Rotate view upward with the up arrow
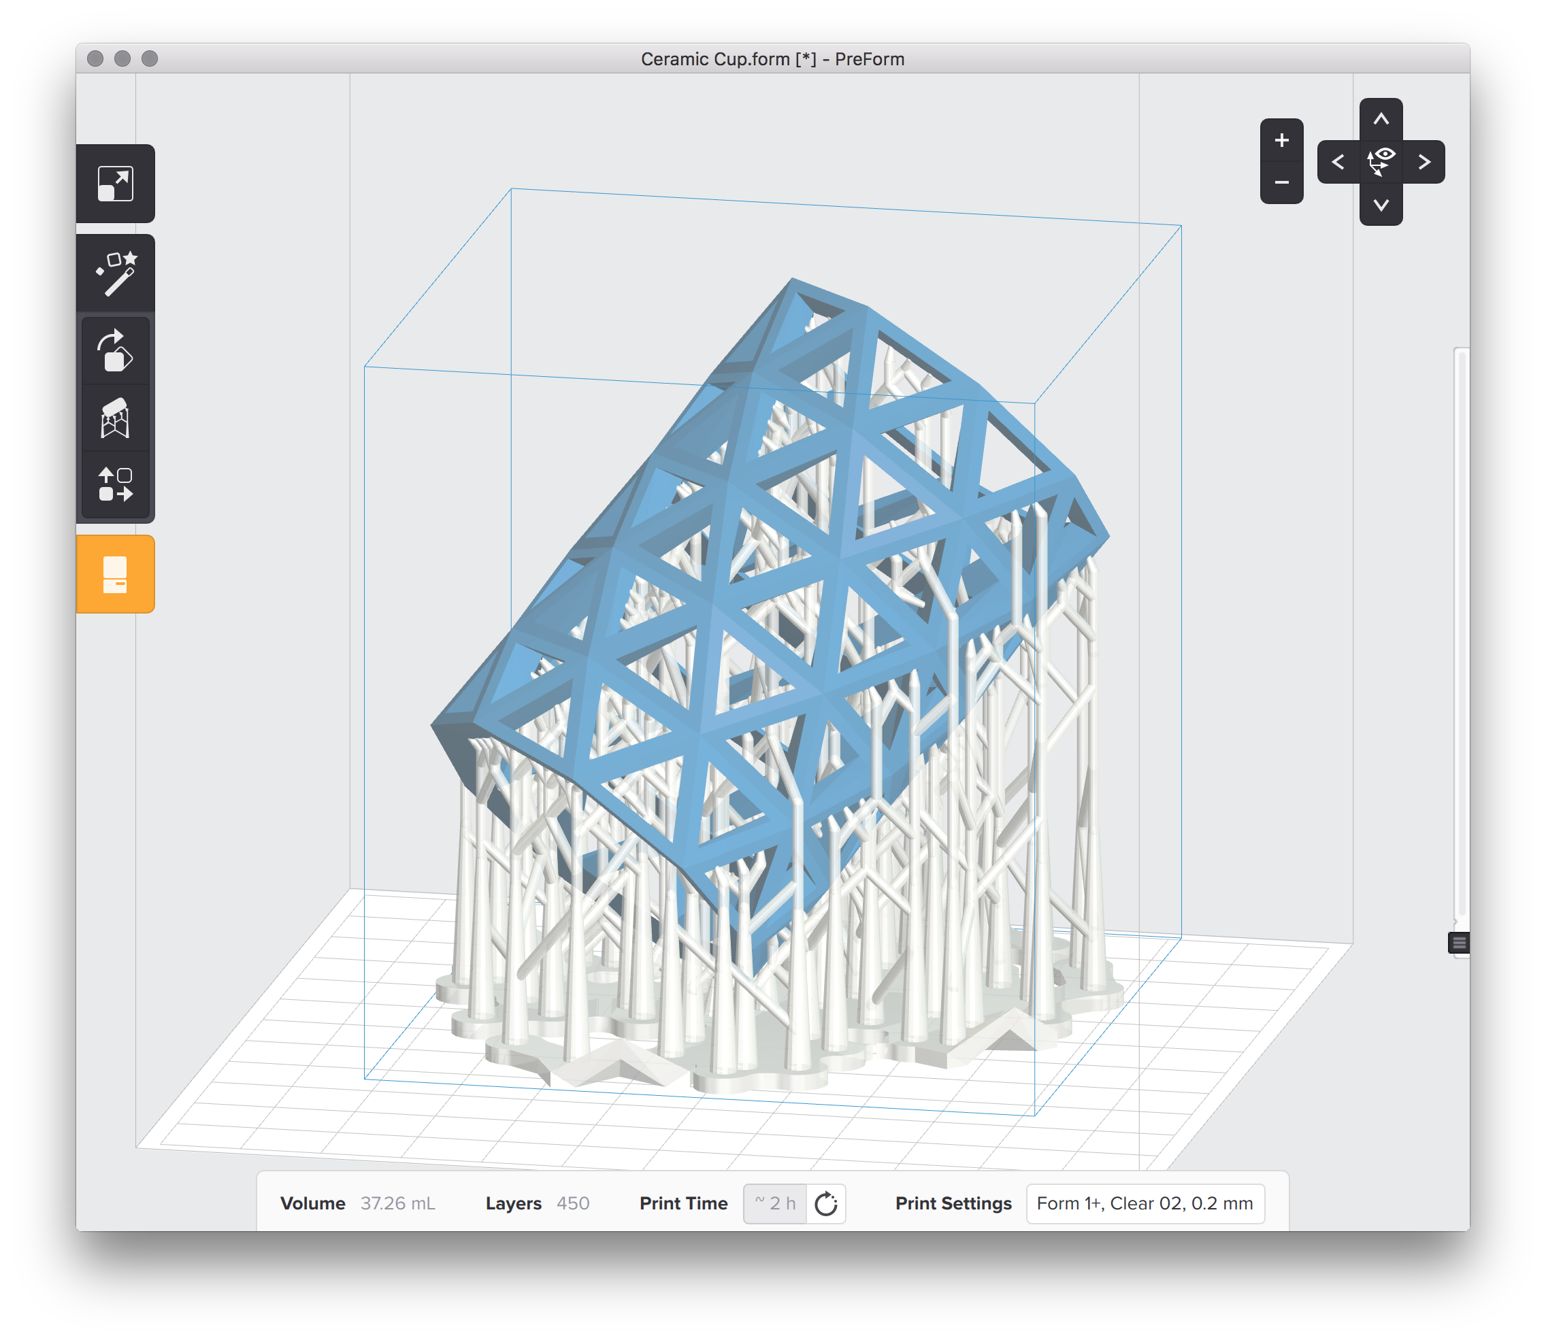This screenshot has height=1340, width=1546. (x=1381, y=118)
